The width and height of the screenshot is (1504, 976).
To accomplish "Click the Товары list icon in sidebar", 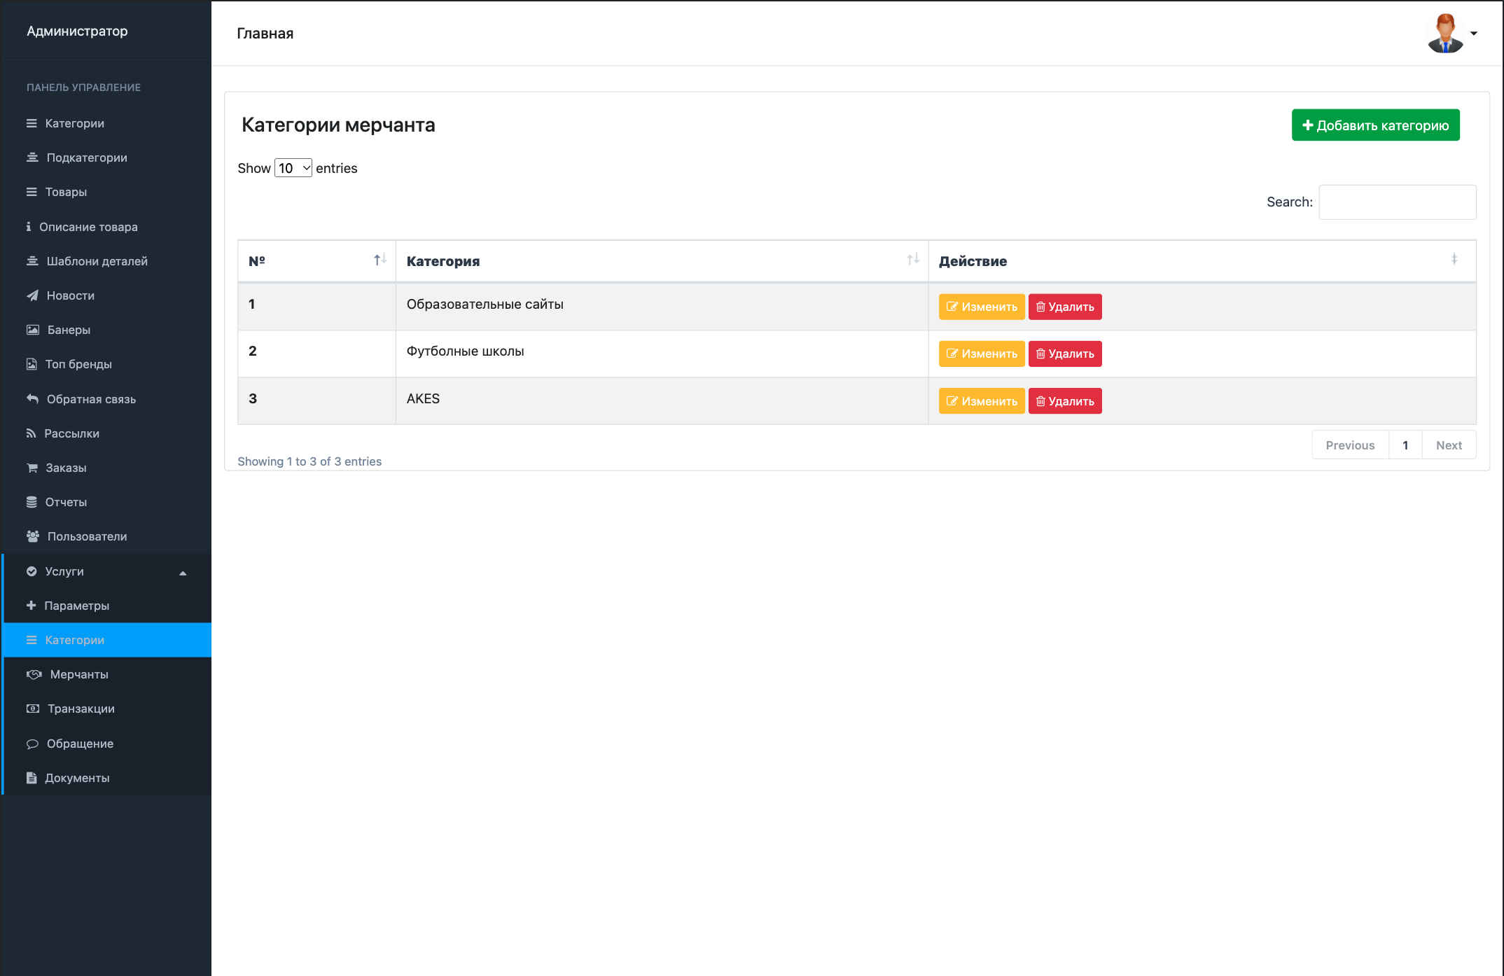I will tap(32, 192).
